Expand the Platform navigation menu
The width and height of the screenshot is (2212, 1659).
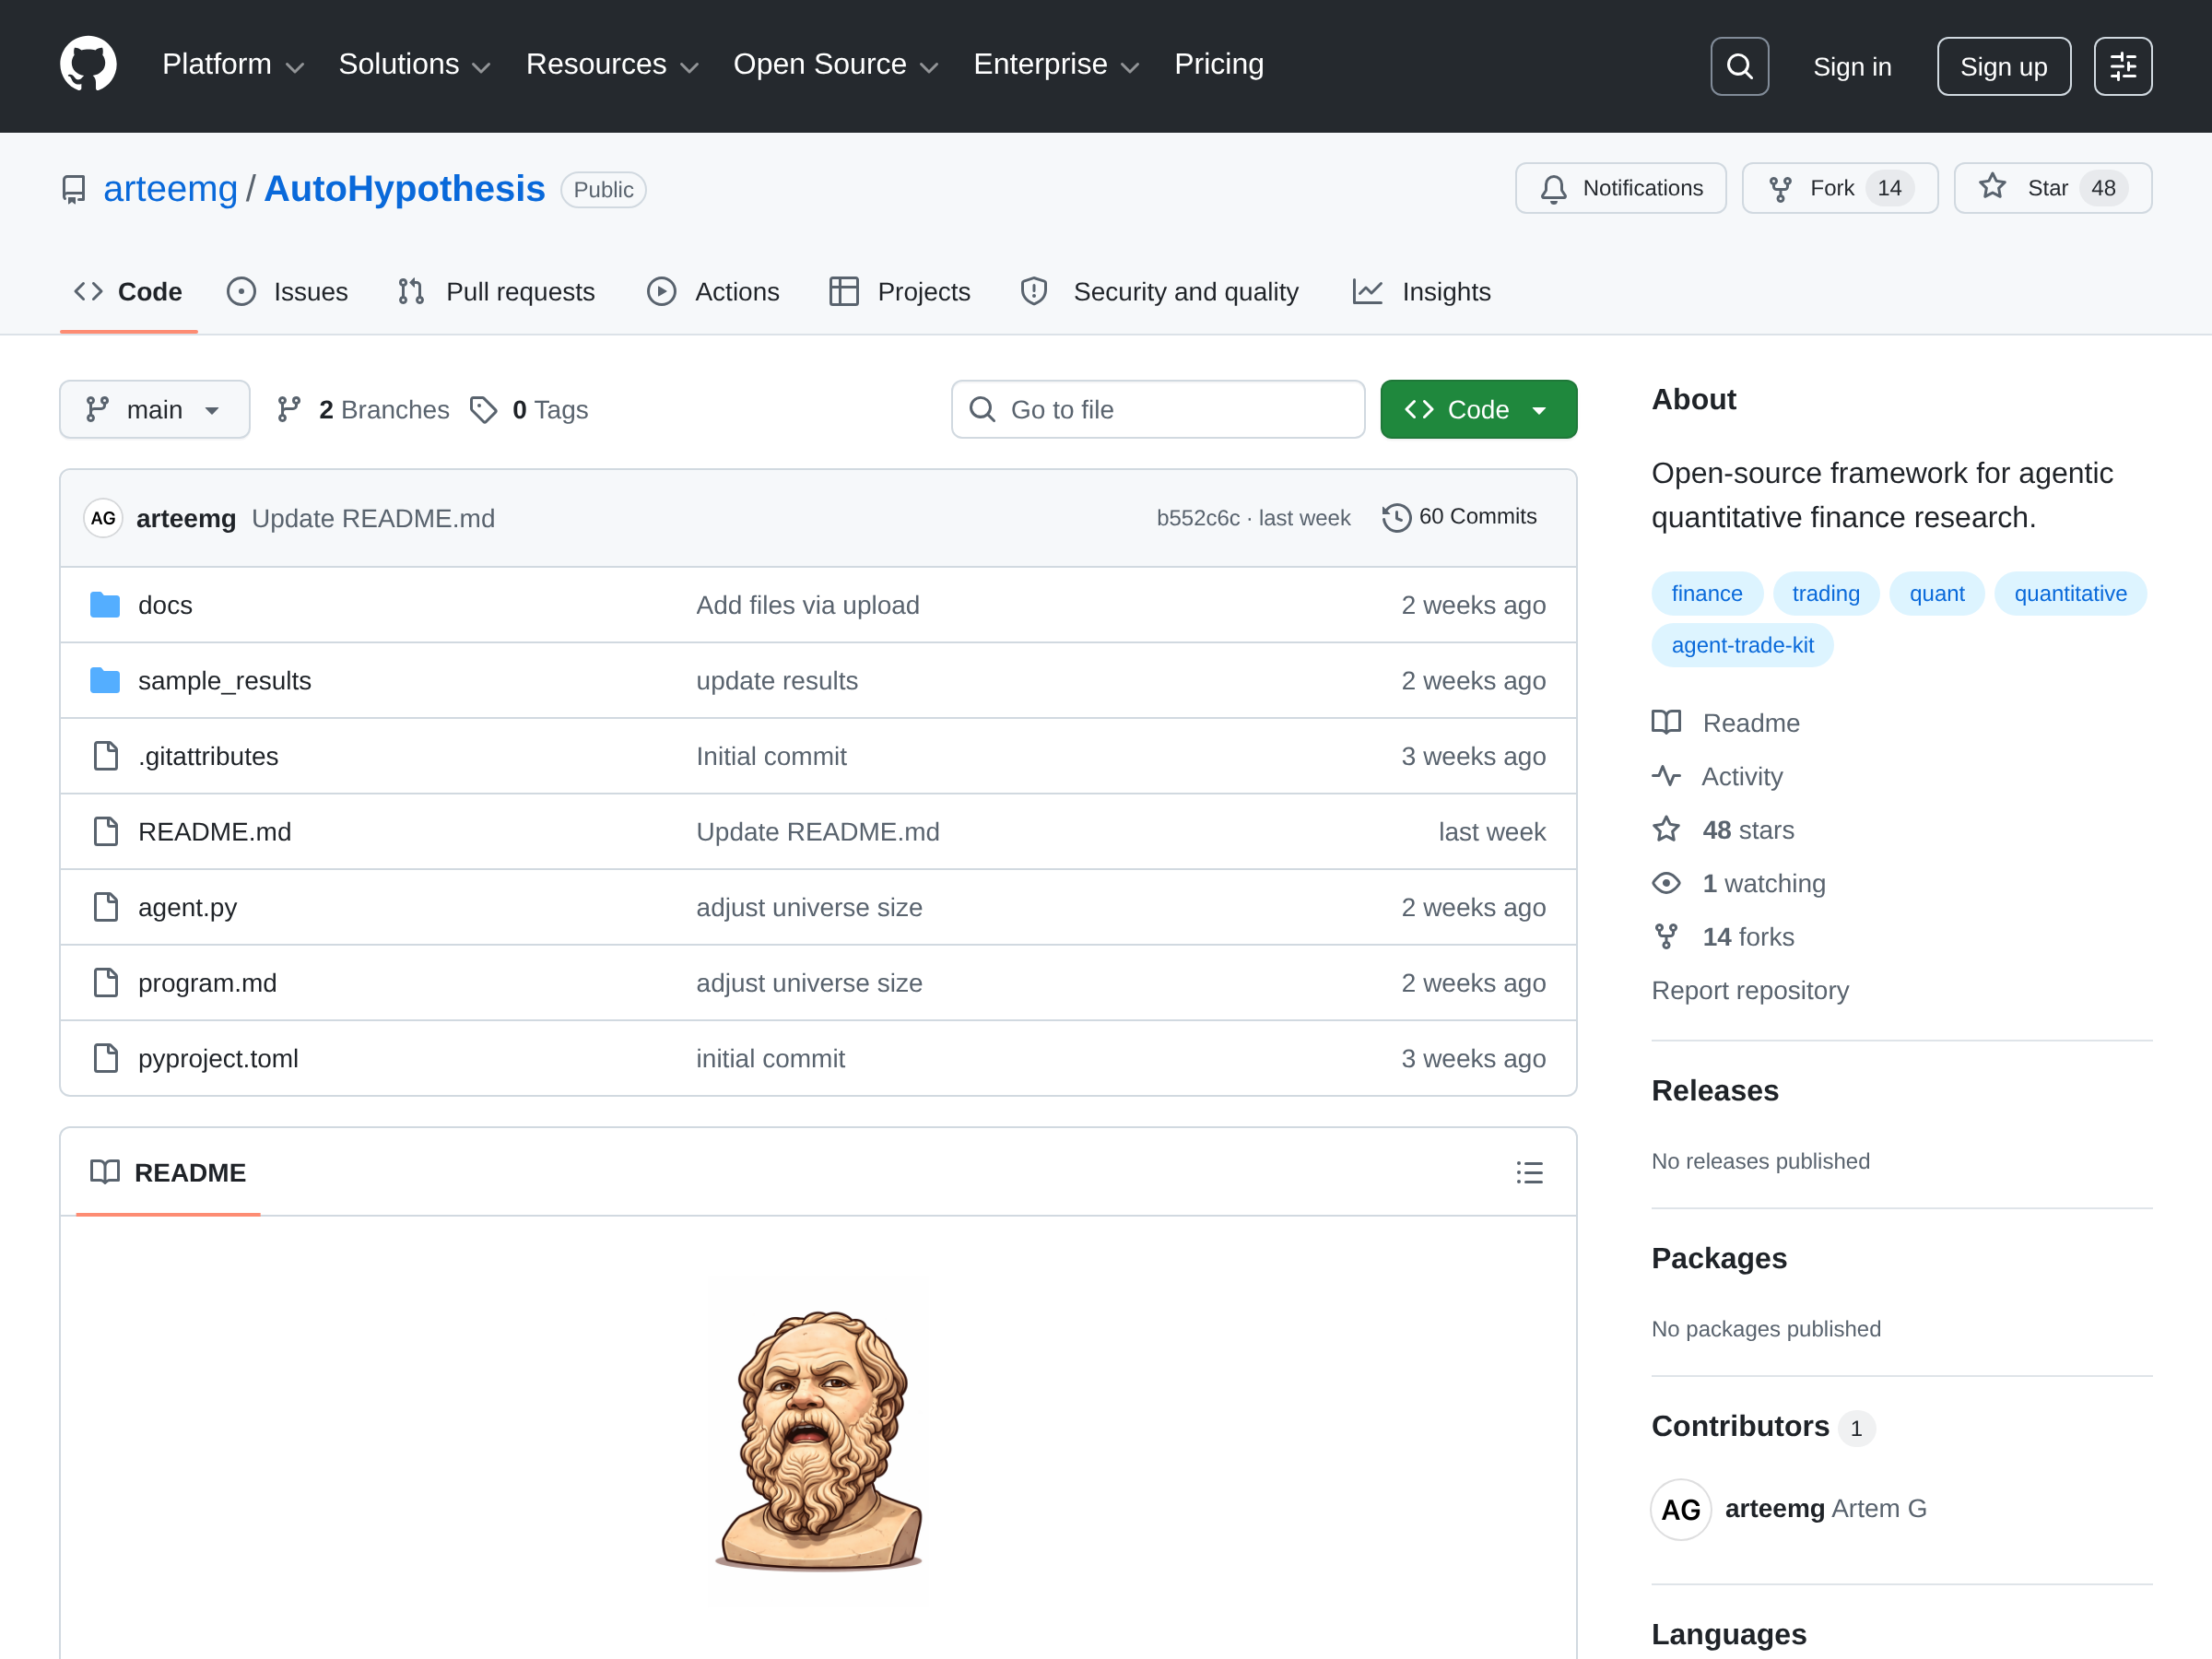click(232, 65)
